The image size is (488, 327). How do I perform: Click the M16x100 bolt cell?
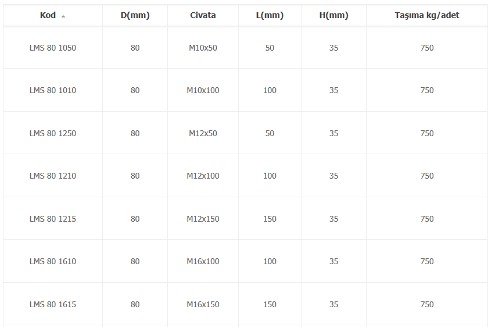click(203, 261)
